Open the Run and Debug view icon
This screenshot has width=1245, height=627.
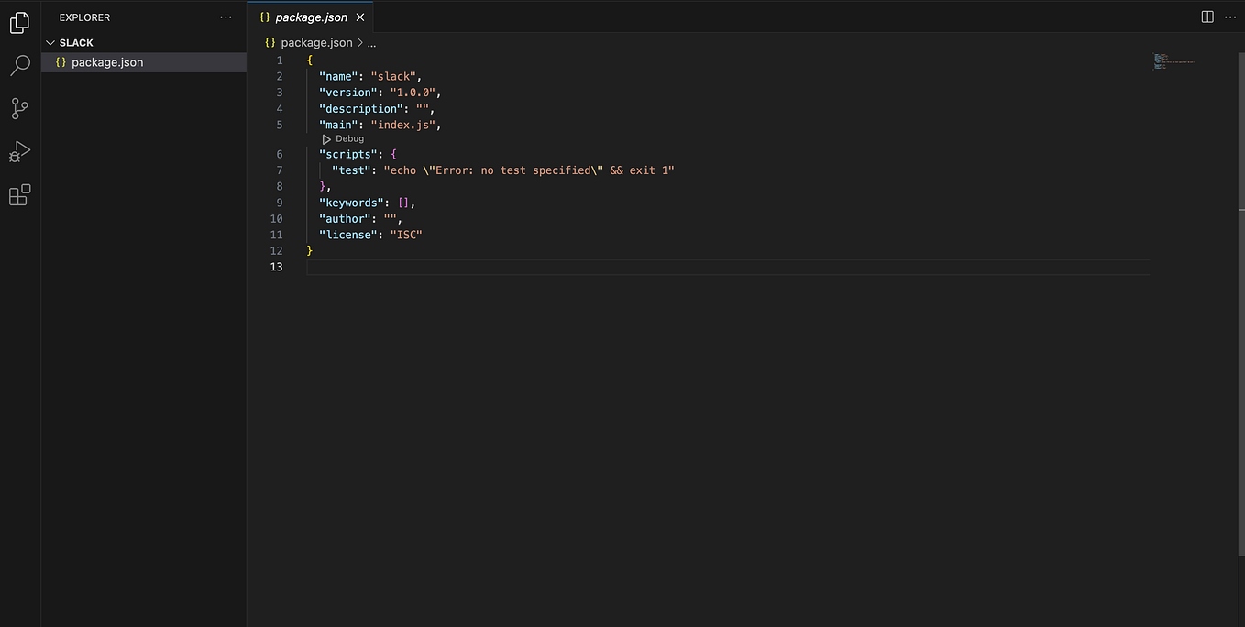pos(19,151)
